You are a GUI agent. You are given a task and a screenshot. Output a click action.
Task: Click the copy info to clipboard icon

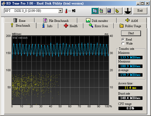pyautogui.click(x=95, y=11)
